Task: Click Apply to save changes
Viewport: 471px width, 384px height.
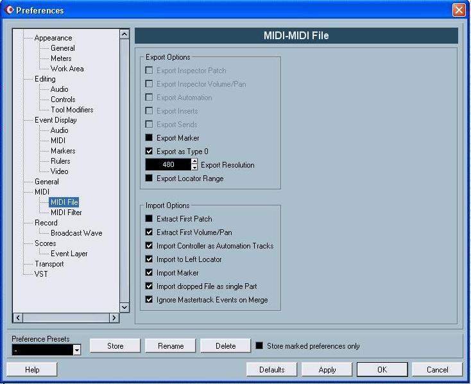Action: coord(327,370)
